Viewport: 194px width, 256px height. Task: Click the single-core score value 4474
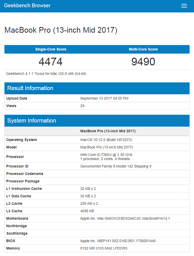coord(51,62)
